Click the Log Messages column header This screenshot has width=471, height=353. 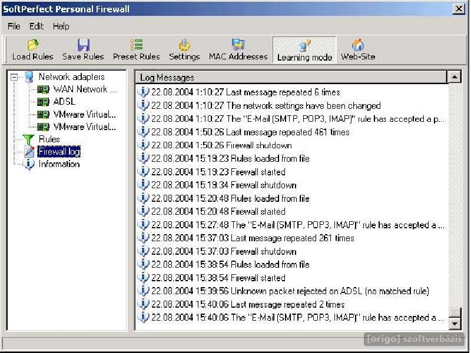(291, 78)
